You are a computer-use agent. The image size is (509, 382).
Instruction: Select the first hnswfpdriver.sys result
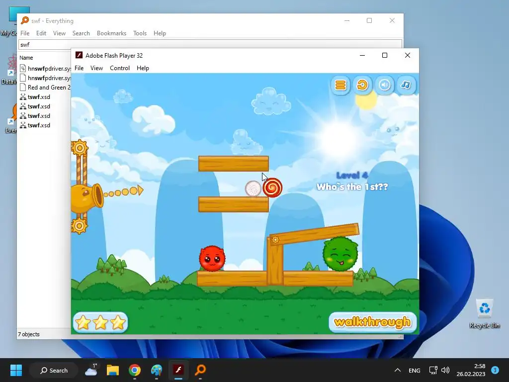coord(45,69)
